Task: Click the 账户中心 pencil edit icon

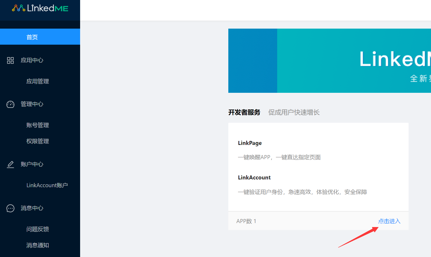Action: (x=10, y=164)
